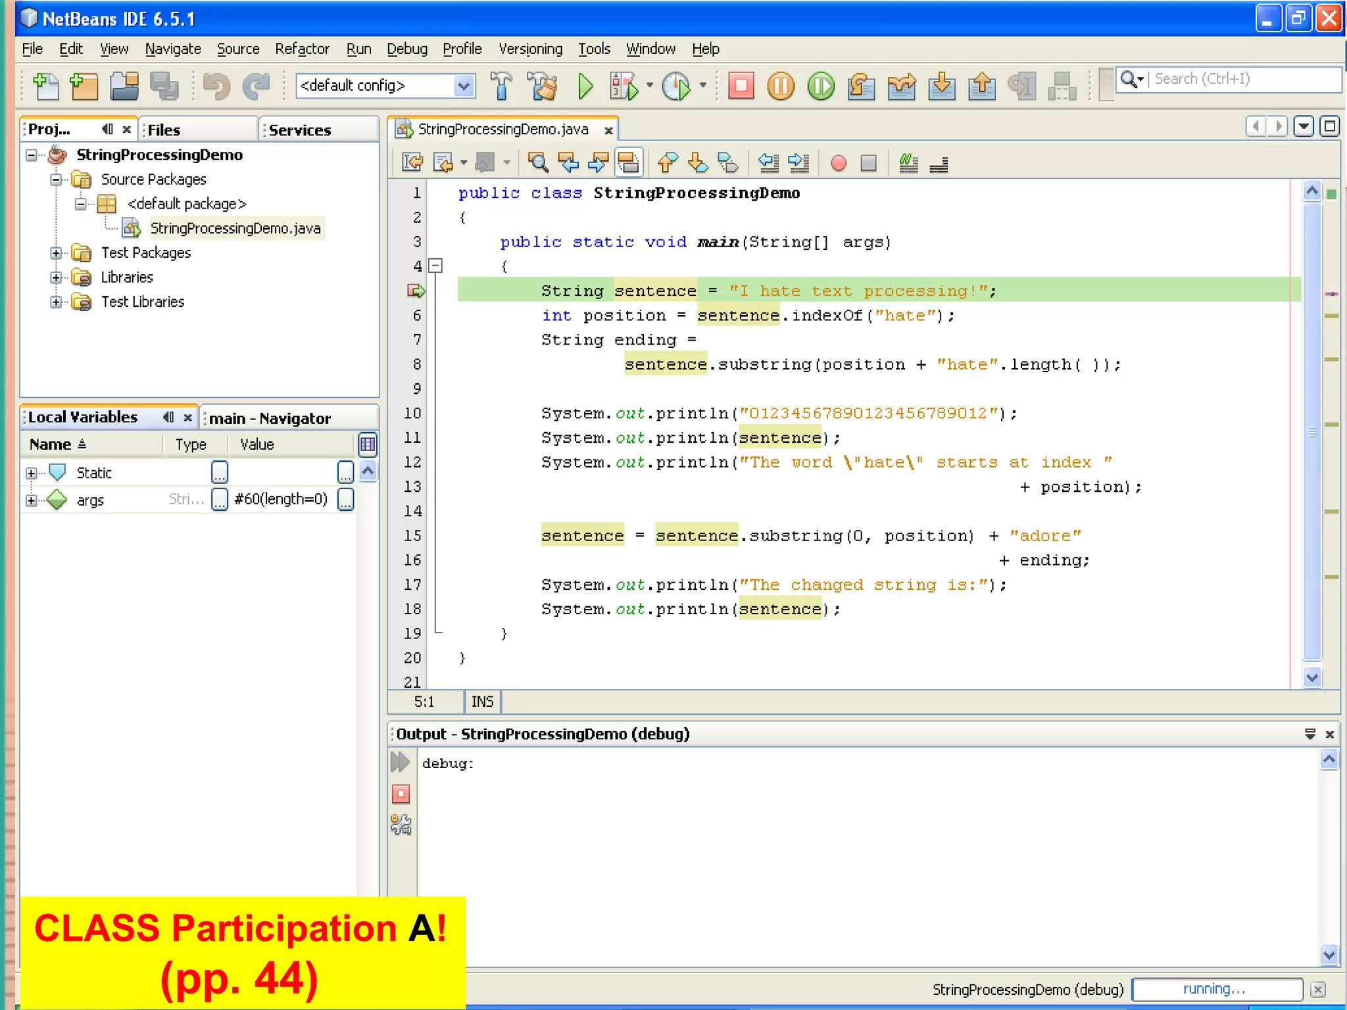The width and height of the screenshot is (1347, 1010).
Task: Start macro recording with red circle
Action: pos(839,163)
